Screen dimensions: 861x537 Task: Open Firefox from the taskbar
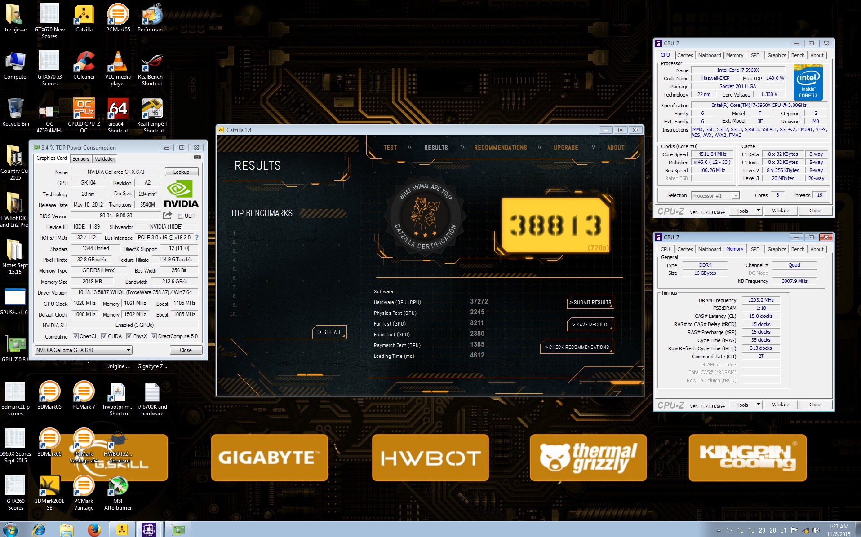[94, 530]
